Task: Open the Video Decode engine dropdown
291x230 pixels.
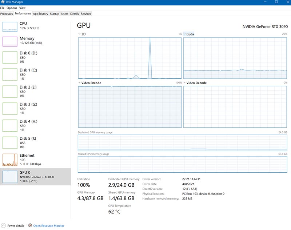Action: click(x=195, y=83)
